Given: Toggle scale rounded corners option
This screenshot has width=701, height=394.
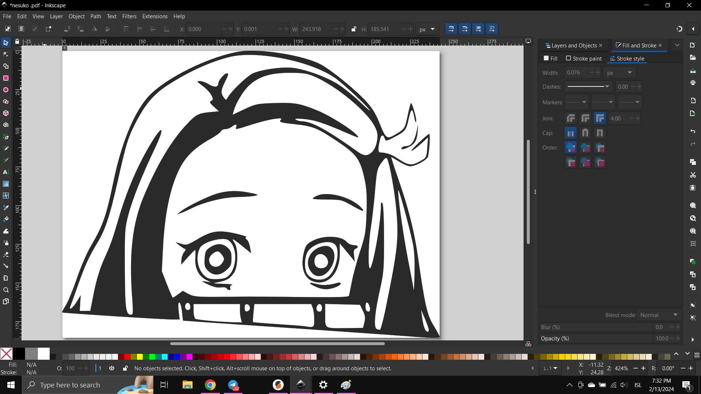Looking at the screenshot, I should [464, 29].
